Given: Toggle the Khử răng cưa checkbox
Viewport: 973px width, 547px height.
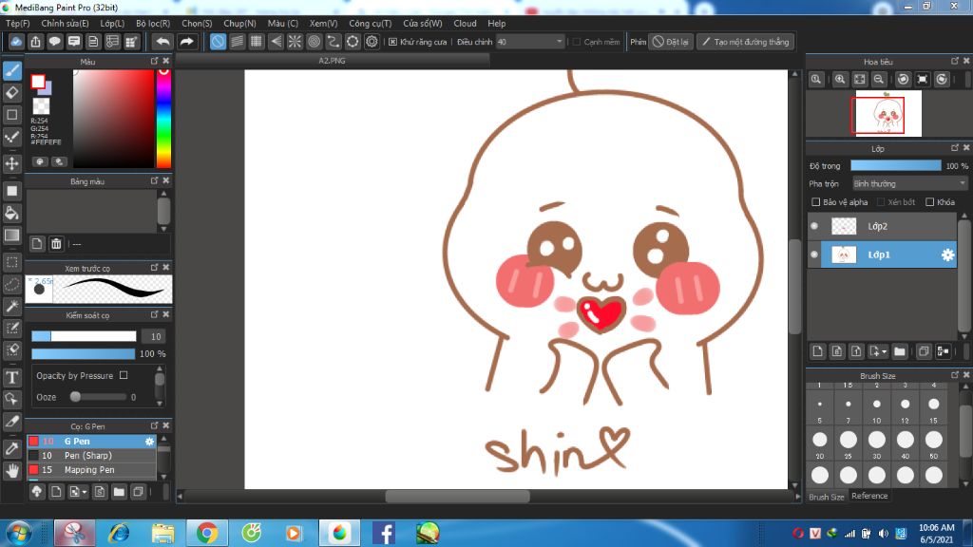Looking at the screenshot, I should (392, 42).
